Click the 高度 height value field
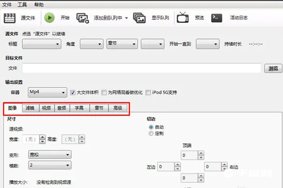The image size is (283, 188). (x=70, y=139)
